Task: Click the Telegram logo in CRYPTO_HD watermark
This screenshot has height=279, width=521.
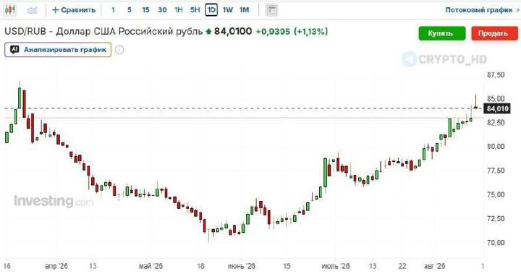Action: [409, 59]
